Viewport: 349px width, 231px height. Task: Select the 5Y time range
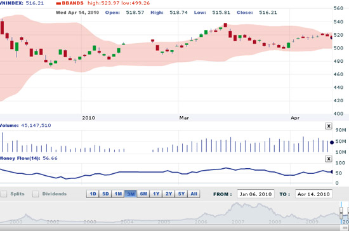coord(181,194)
